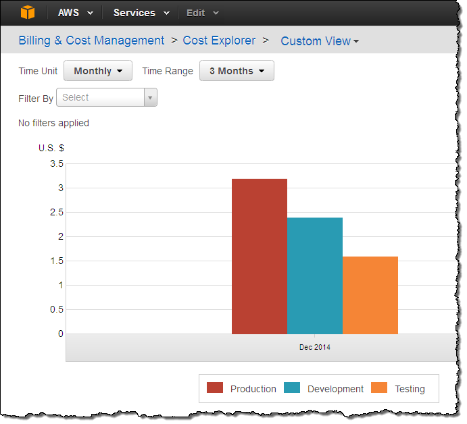This screenshot has width=467, height=424.
Task: Click the orange AWS cube logo
Action: (x=27, y=13)
